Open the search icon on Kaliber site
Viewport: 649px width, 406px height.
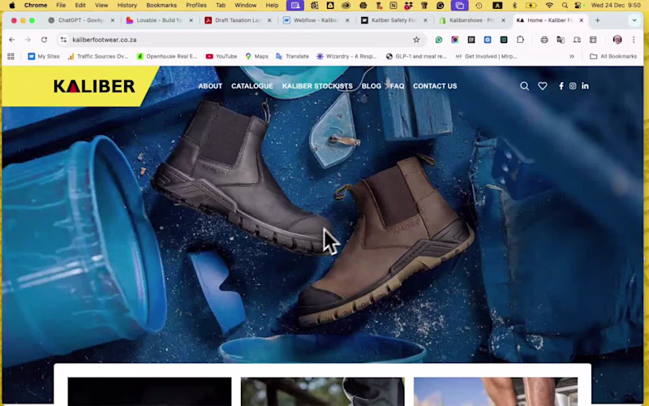[x=524, y=86]
